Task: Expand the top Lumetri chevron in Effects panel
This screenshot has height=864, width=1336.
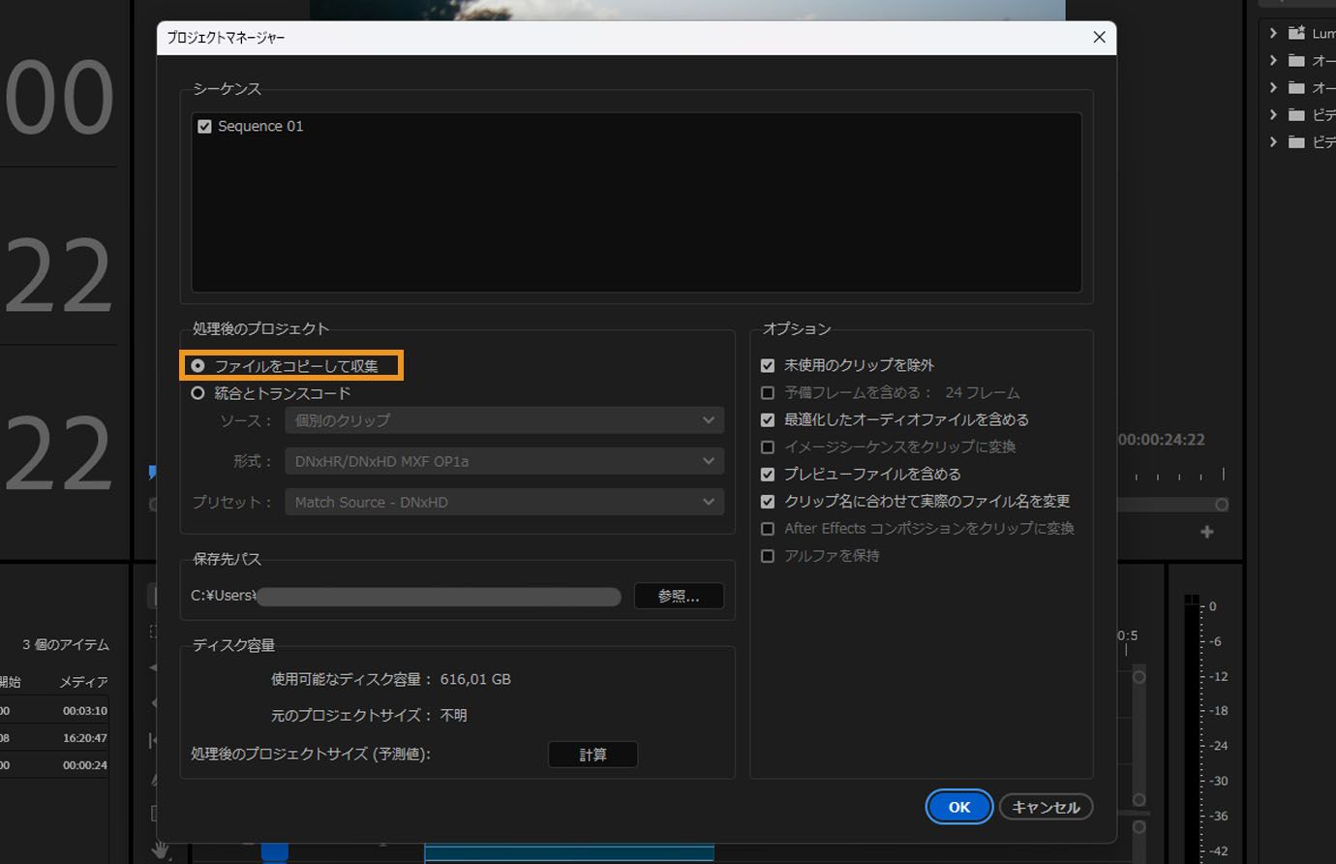Action: (1272, 32)
